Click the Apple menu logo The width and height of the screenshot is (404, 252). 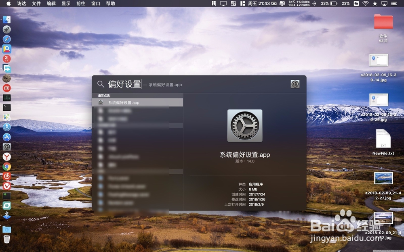8,3
